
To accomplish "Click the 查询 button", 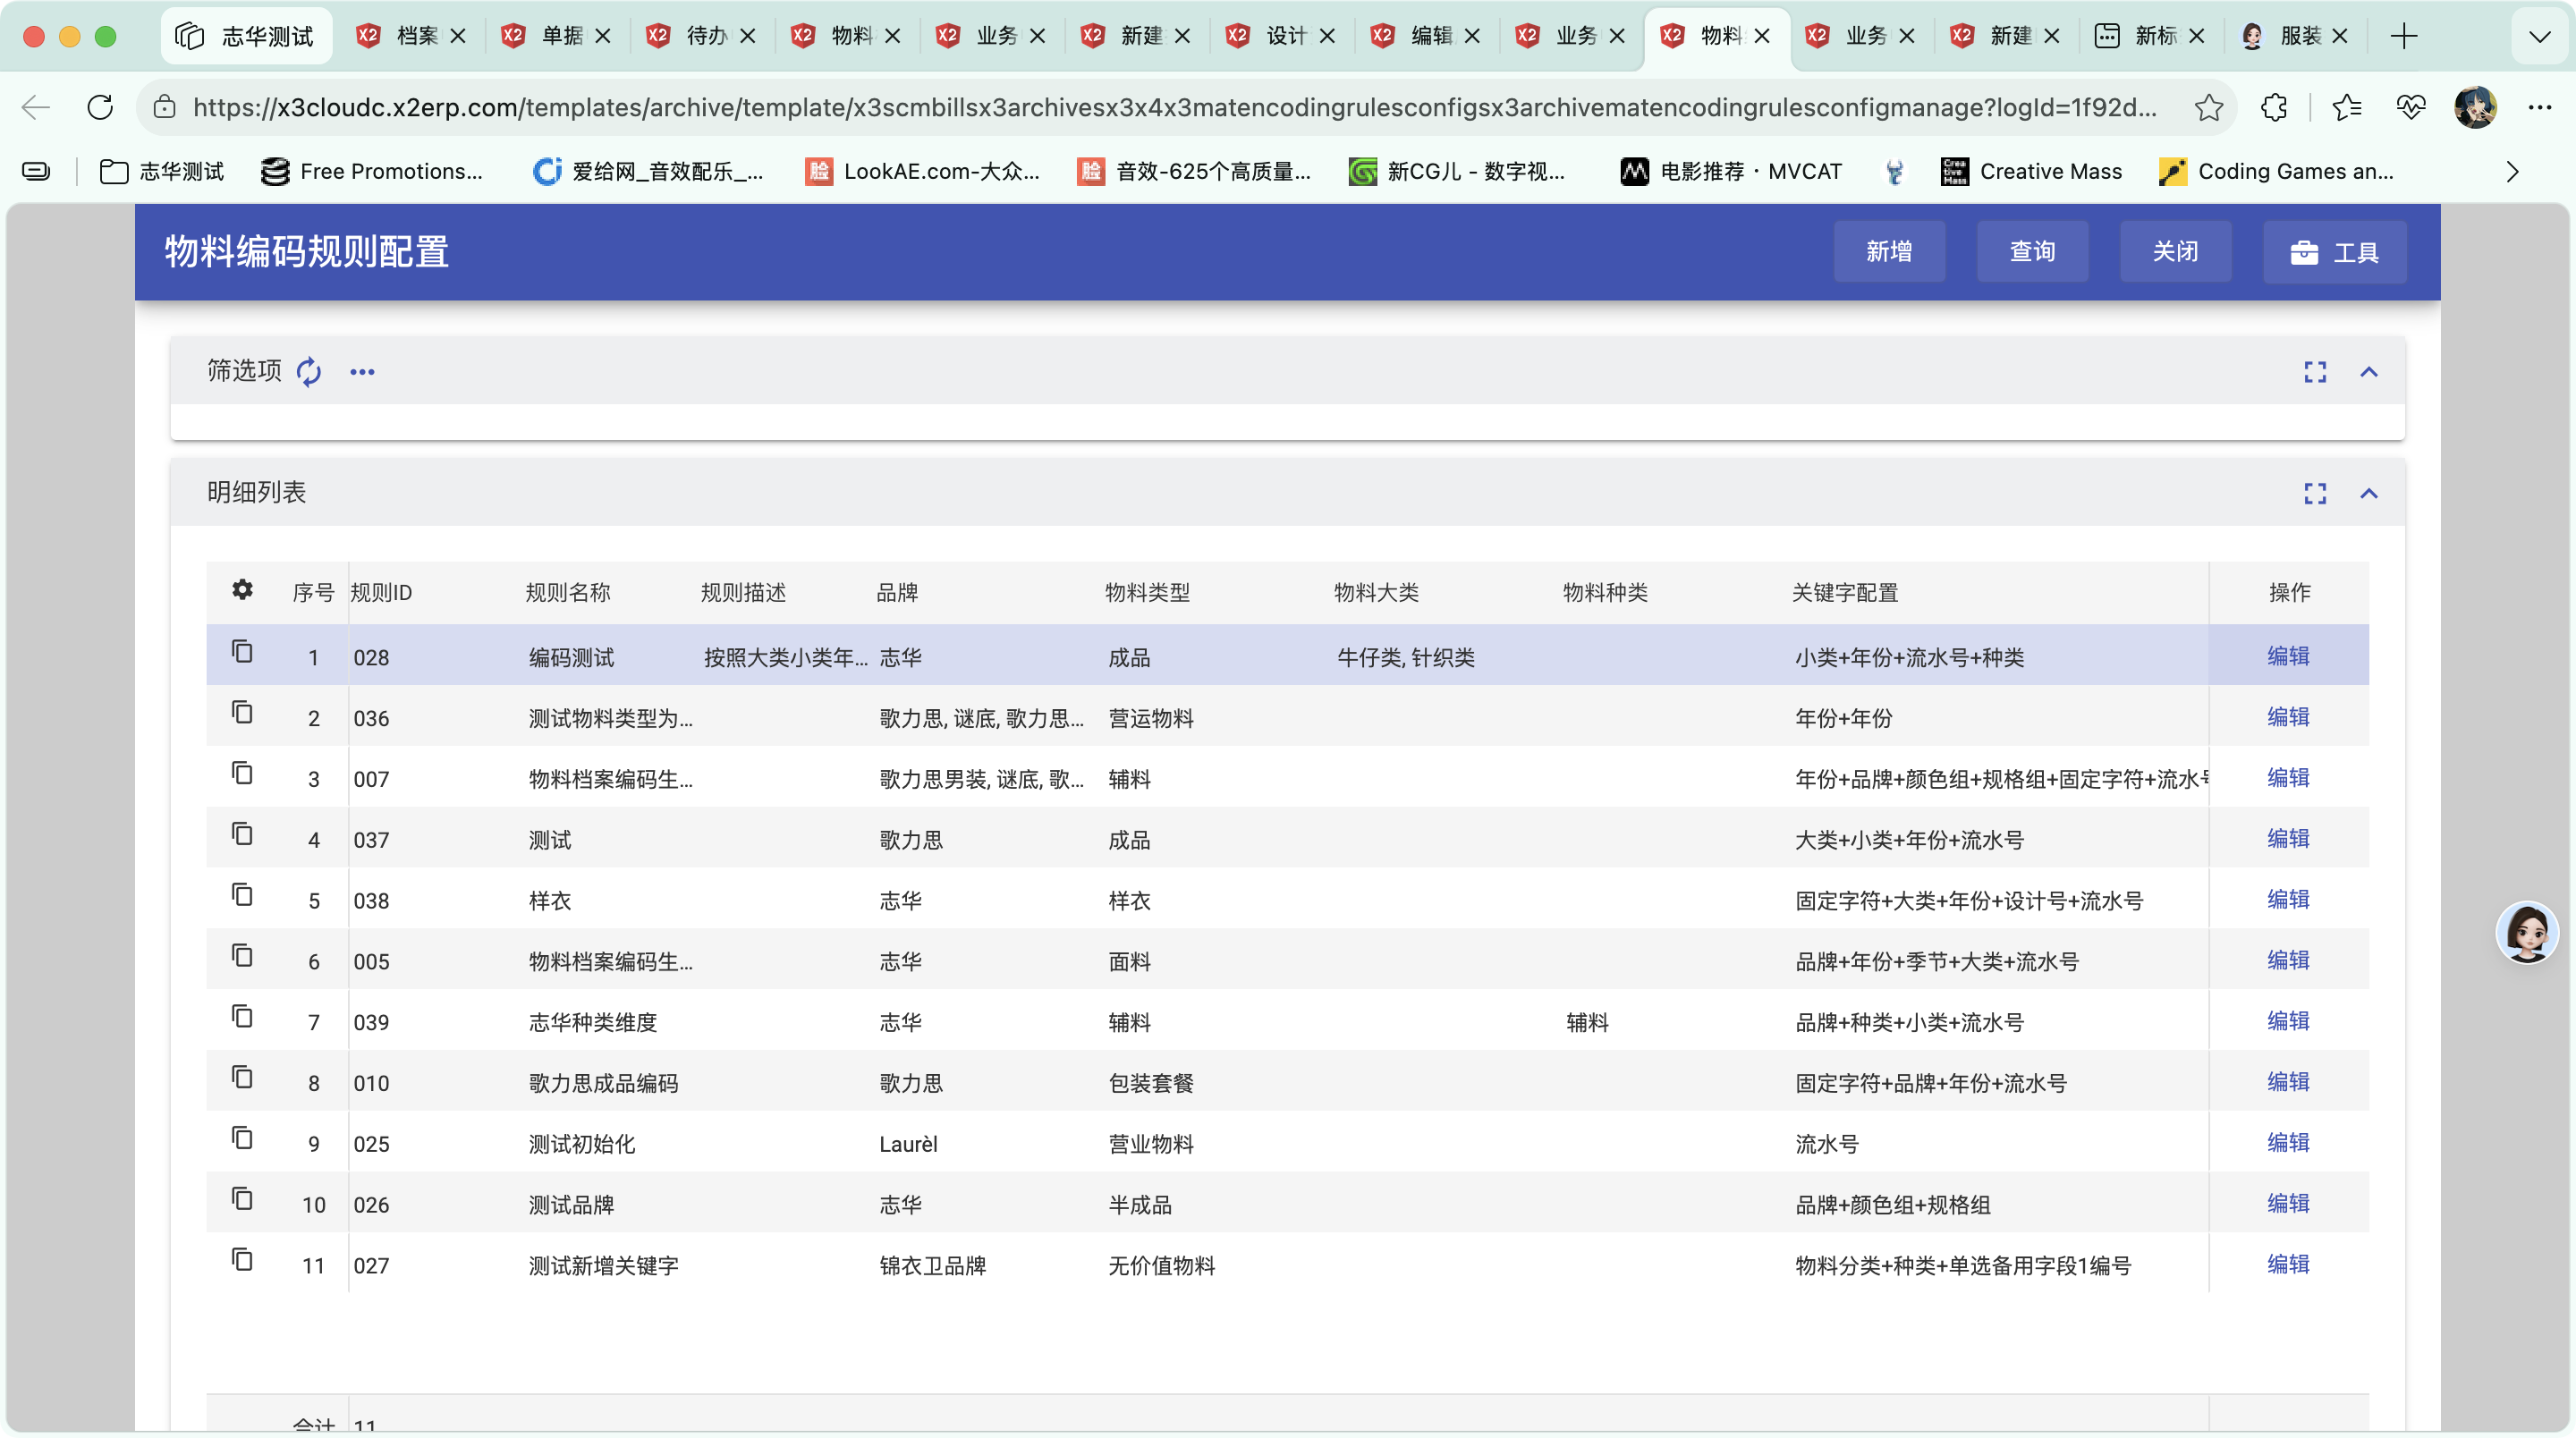I will point(2032,251).
